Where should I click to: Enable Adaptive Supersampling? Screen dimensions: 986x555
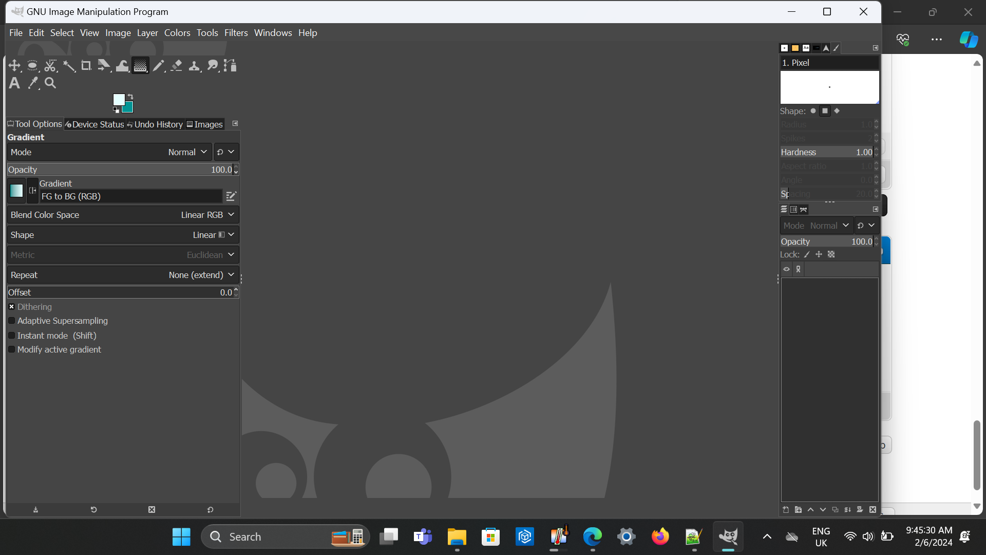[x=12, y=321]
